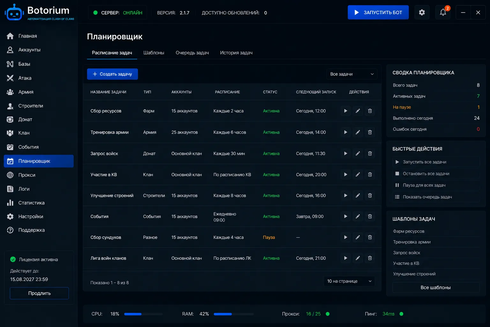Image resolution: width=490 pixels, height=327 pixels.
Task: Open Аккаунты in the sidebar
Action: 39,50
